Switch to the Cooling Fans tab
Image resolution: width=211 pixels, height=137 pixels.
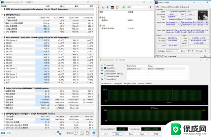tap(117, 84)
